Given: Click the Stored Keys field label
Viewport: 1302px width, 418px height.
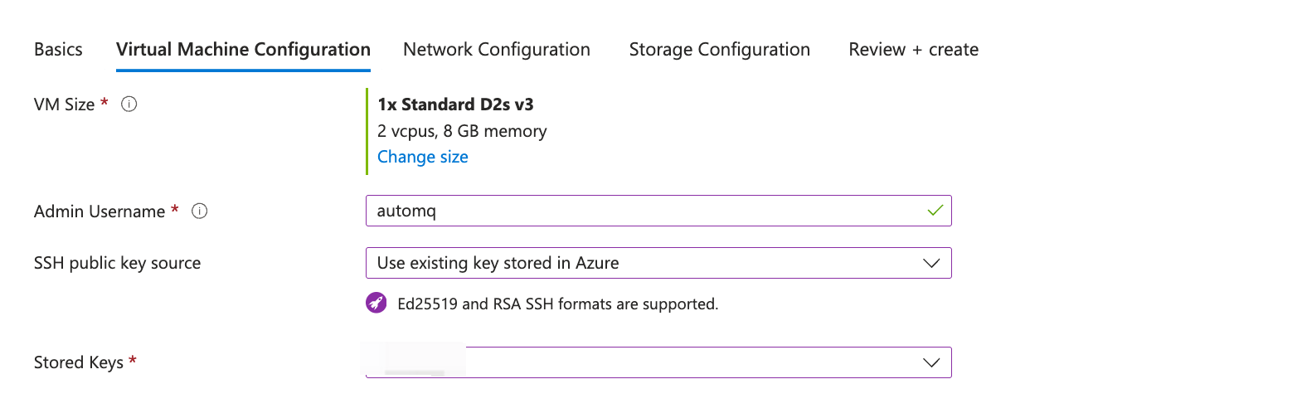Looking at the screenshot, I should click(79, 362).
